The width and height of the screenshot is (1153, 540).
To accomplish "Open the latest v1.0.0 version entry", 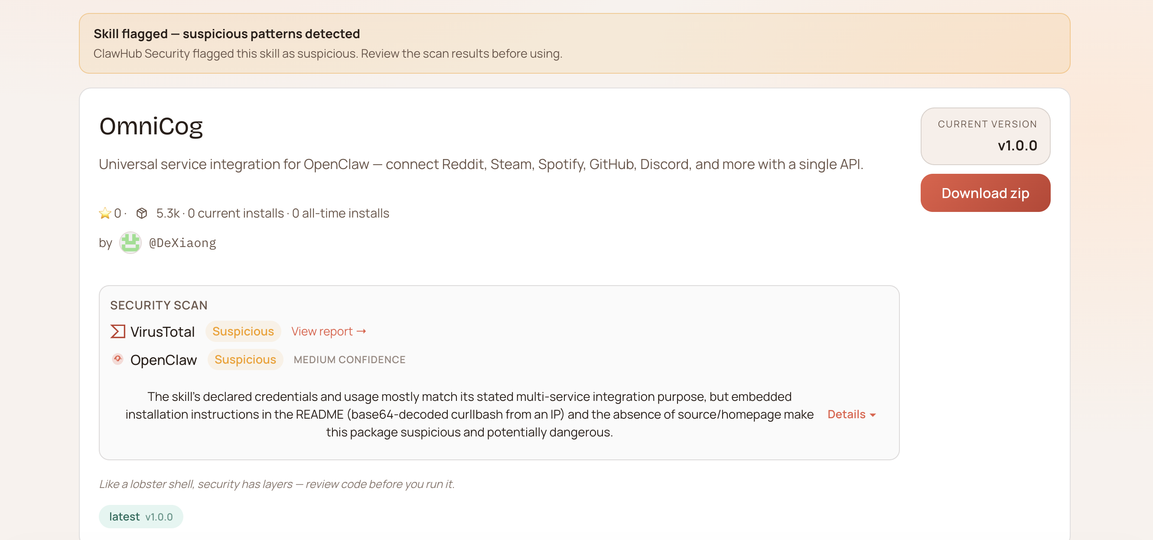I will 140,516.
